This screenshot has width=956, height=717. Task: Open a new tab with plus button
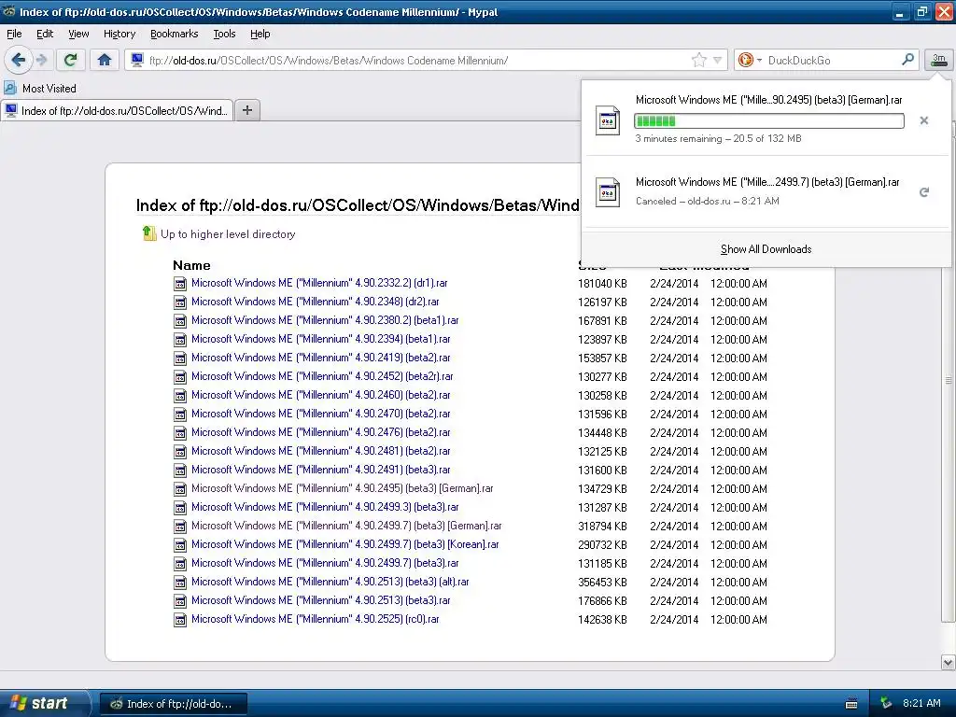(x=246, y=110)
